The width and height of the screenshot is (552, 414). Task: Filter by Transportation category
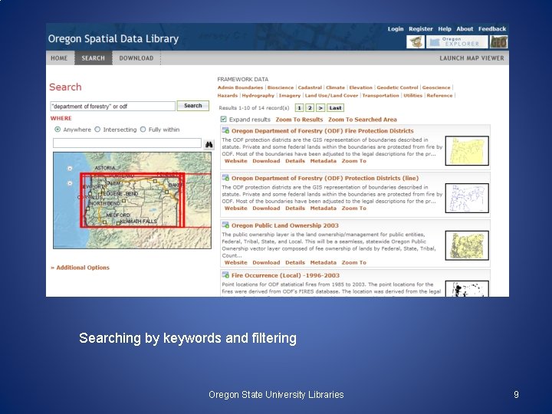pos(380,95)
